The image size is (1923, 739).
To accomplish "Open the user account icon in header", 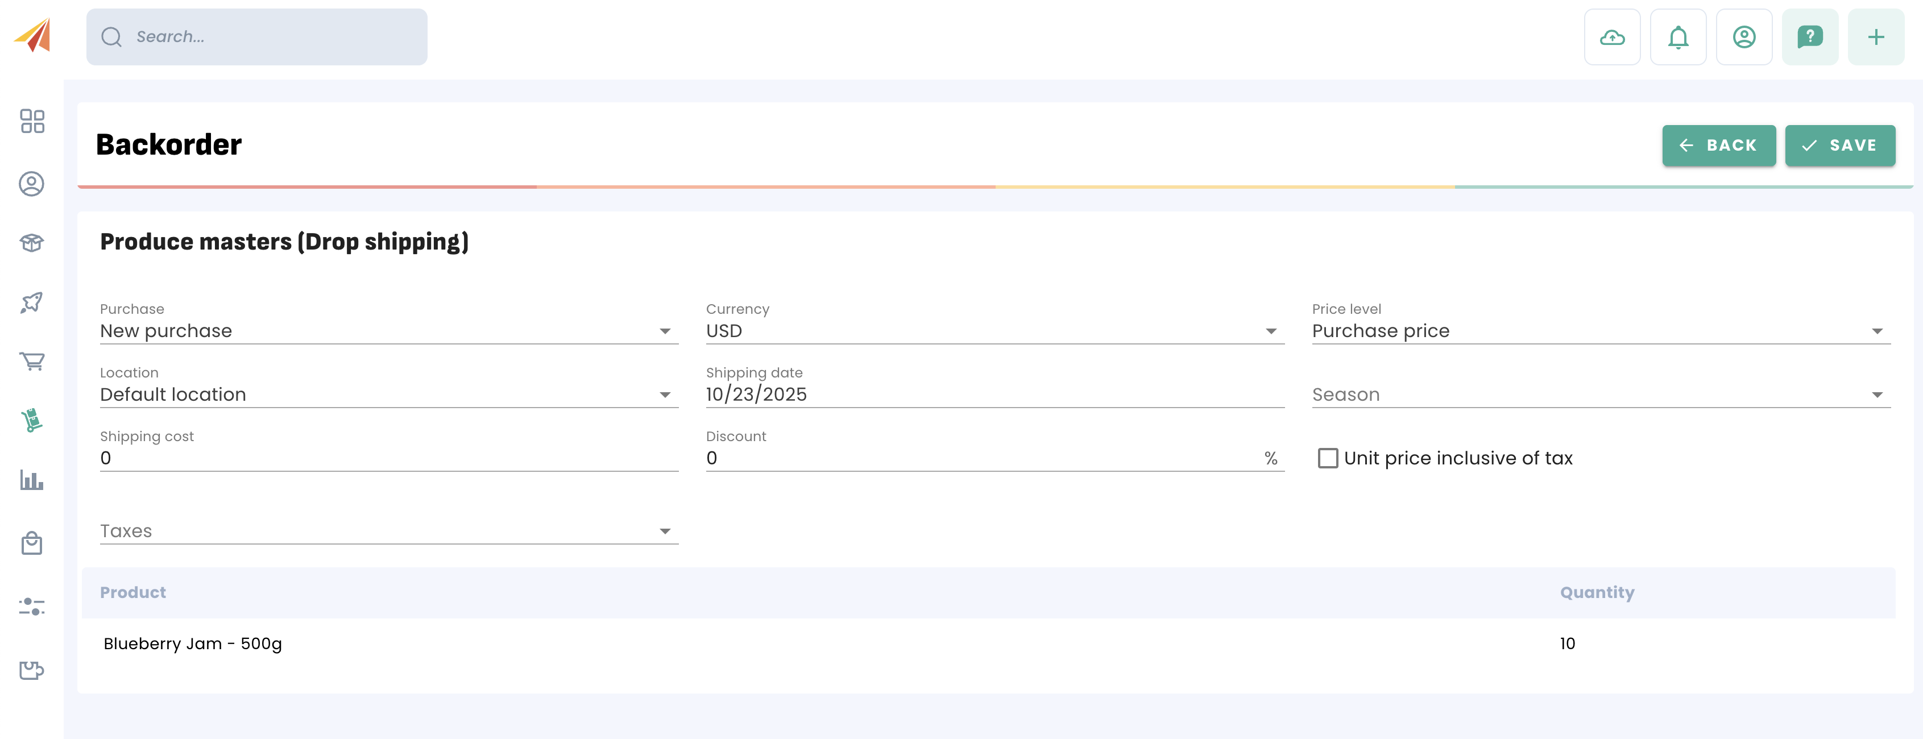I will pos(1744,38).
